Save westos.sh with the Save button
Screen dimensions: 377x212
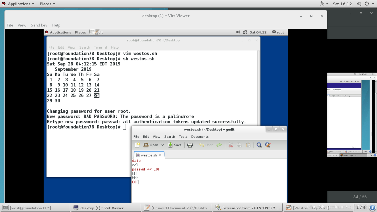[x=175, y=145]
